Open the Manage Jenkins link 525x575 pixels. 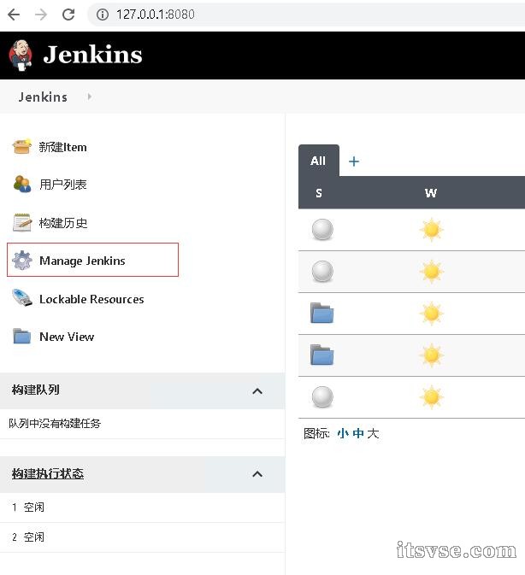82,261
